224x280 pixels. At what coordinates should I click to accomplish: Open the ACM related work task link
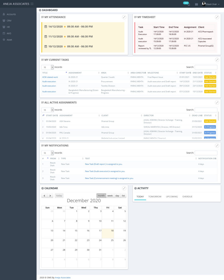coord(50,77)
